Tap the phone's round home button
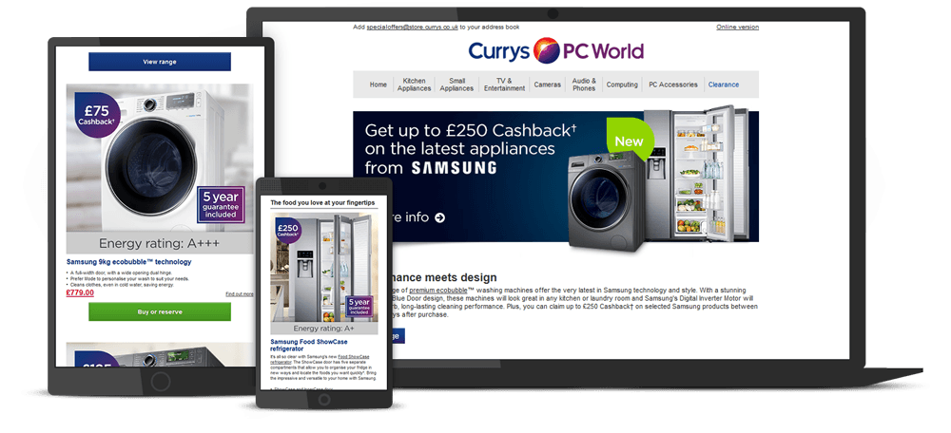Screen dimensions: 951x433 pyautogui.click(x=324, y=400)
